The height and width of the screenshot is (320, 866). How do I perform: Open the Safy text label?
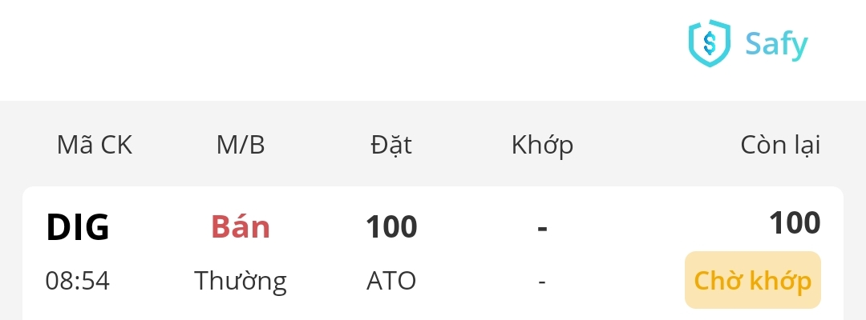pos(775,44)
